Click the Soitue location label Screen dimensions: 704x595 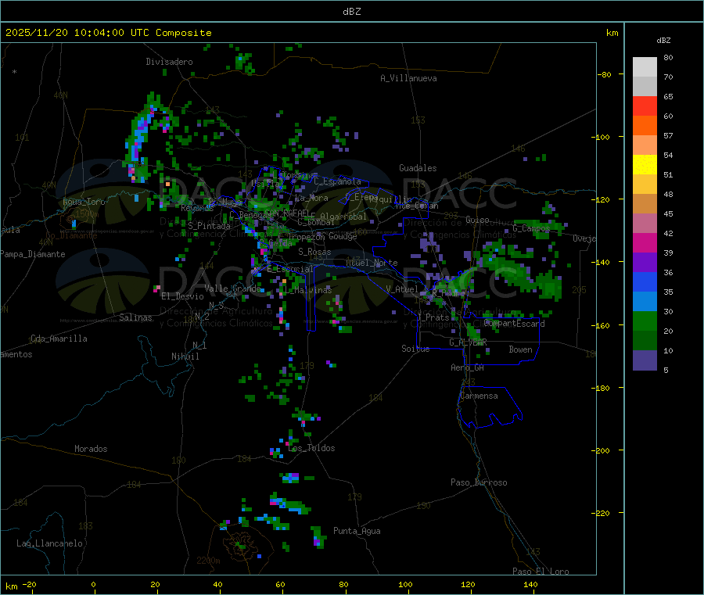coord(415,349)
